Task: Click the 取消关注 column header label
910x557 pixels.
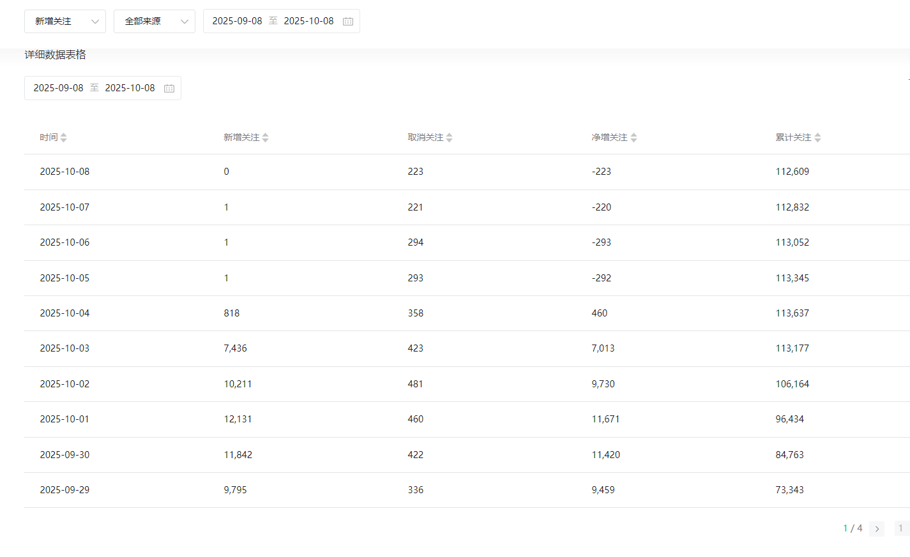Action: point(425,137)
